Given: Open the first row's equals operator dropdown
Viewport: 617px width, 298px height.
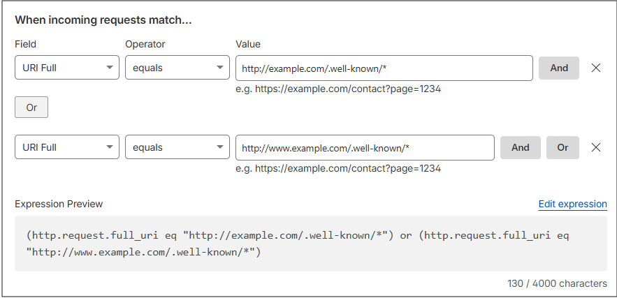Looking at the screenshot, I should pos(177,68).
